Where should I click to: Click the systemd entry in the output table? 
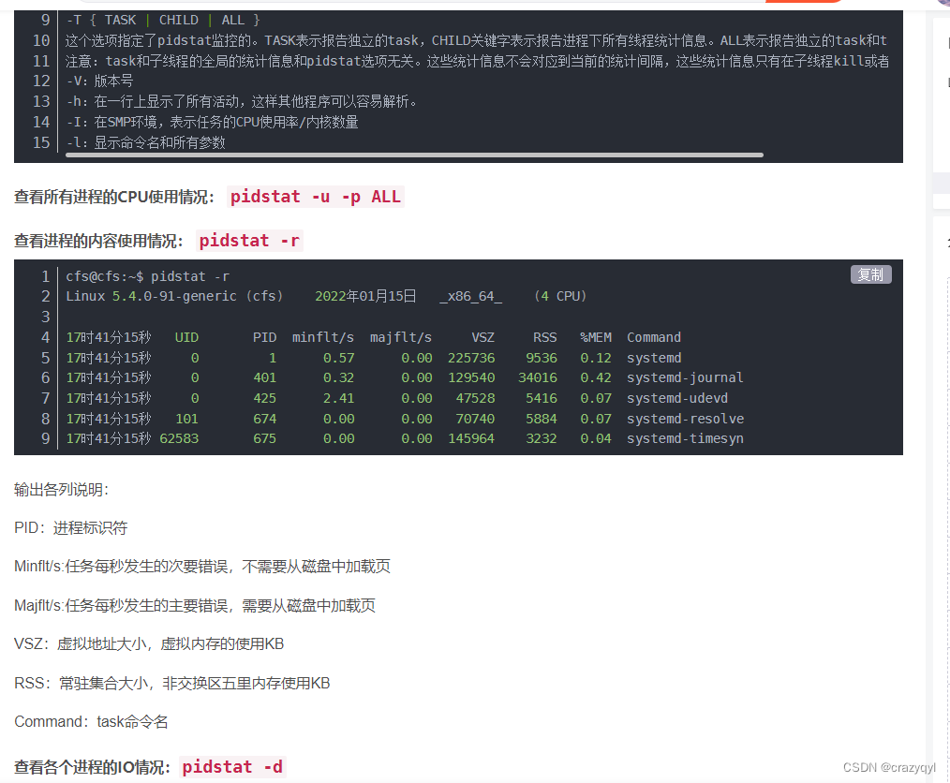(653, 357)
